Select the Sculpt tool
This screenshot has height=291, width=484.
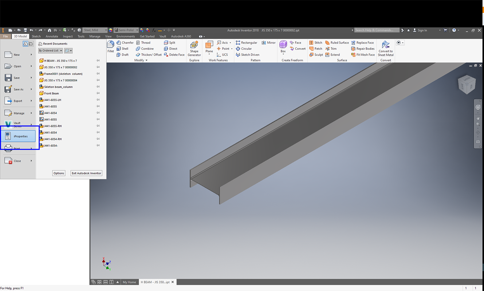316,55
